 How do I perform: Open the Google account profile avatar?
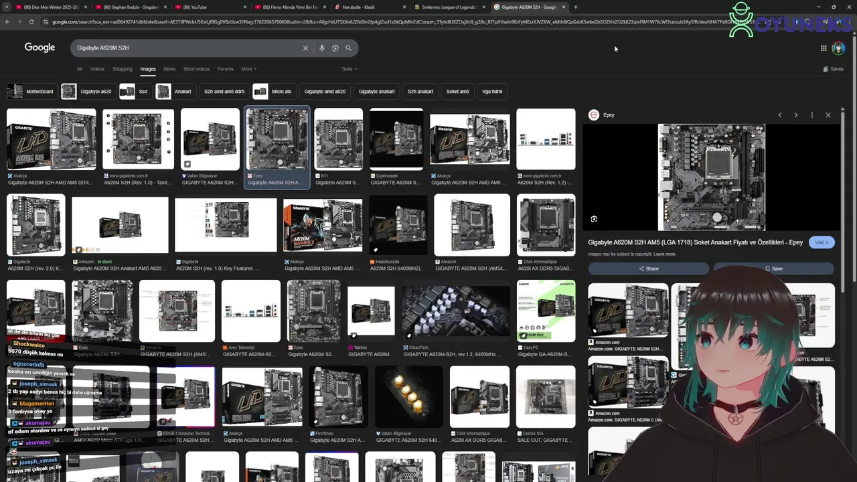tap(838, 48)
